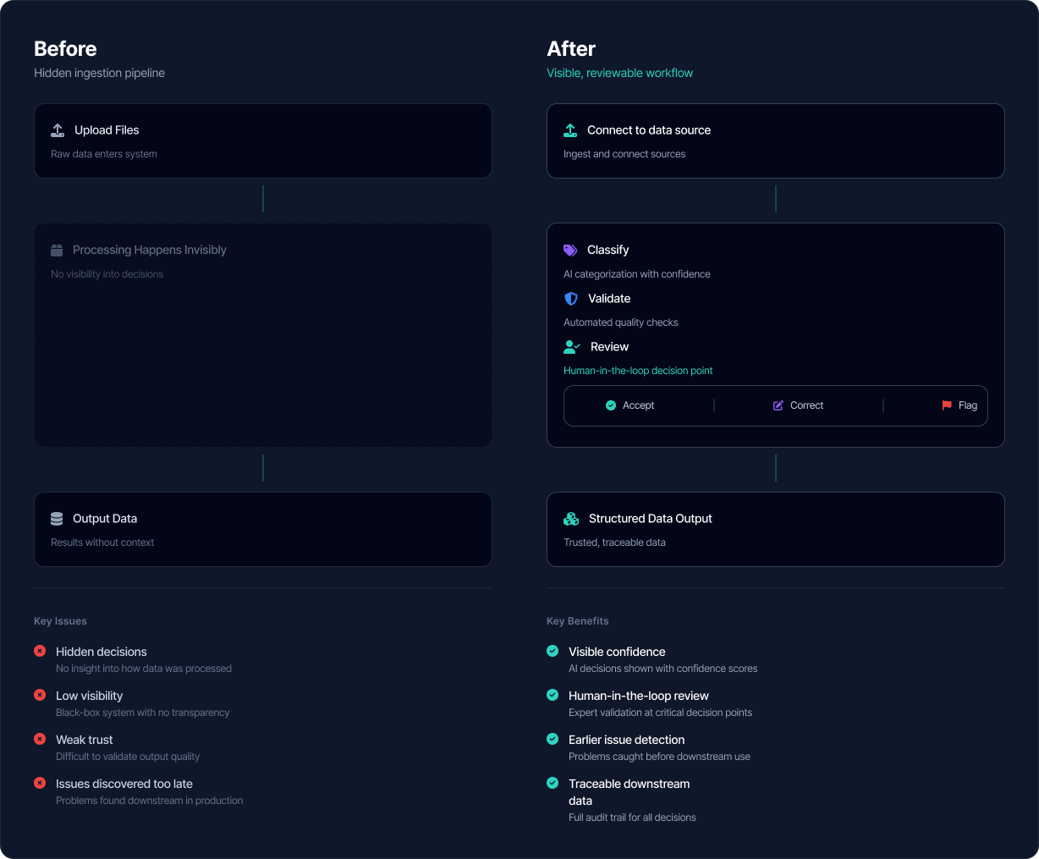This screenshot has width=1039, height=859.
Task: Select the calendar icon beside Processing Happens Invisibly
Action: tap(57, 250)
